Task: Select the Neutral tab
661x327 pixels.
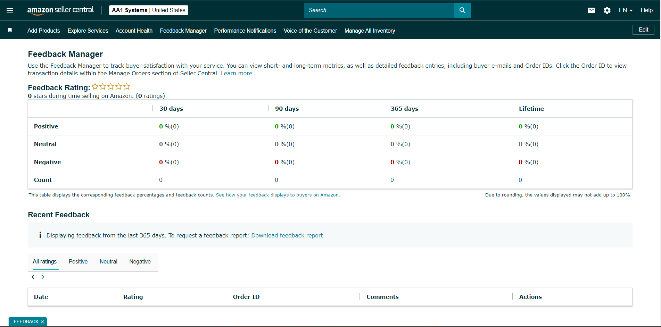Action: (108, 262)
